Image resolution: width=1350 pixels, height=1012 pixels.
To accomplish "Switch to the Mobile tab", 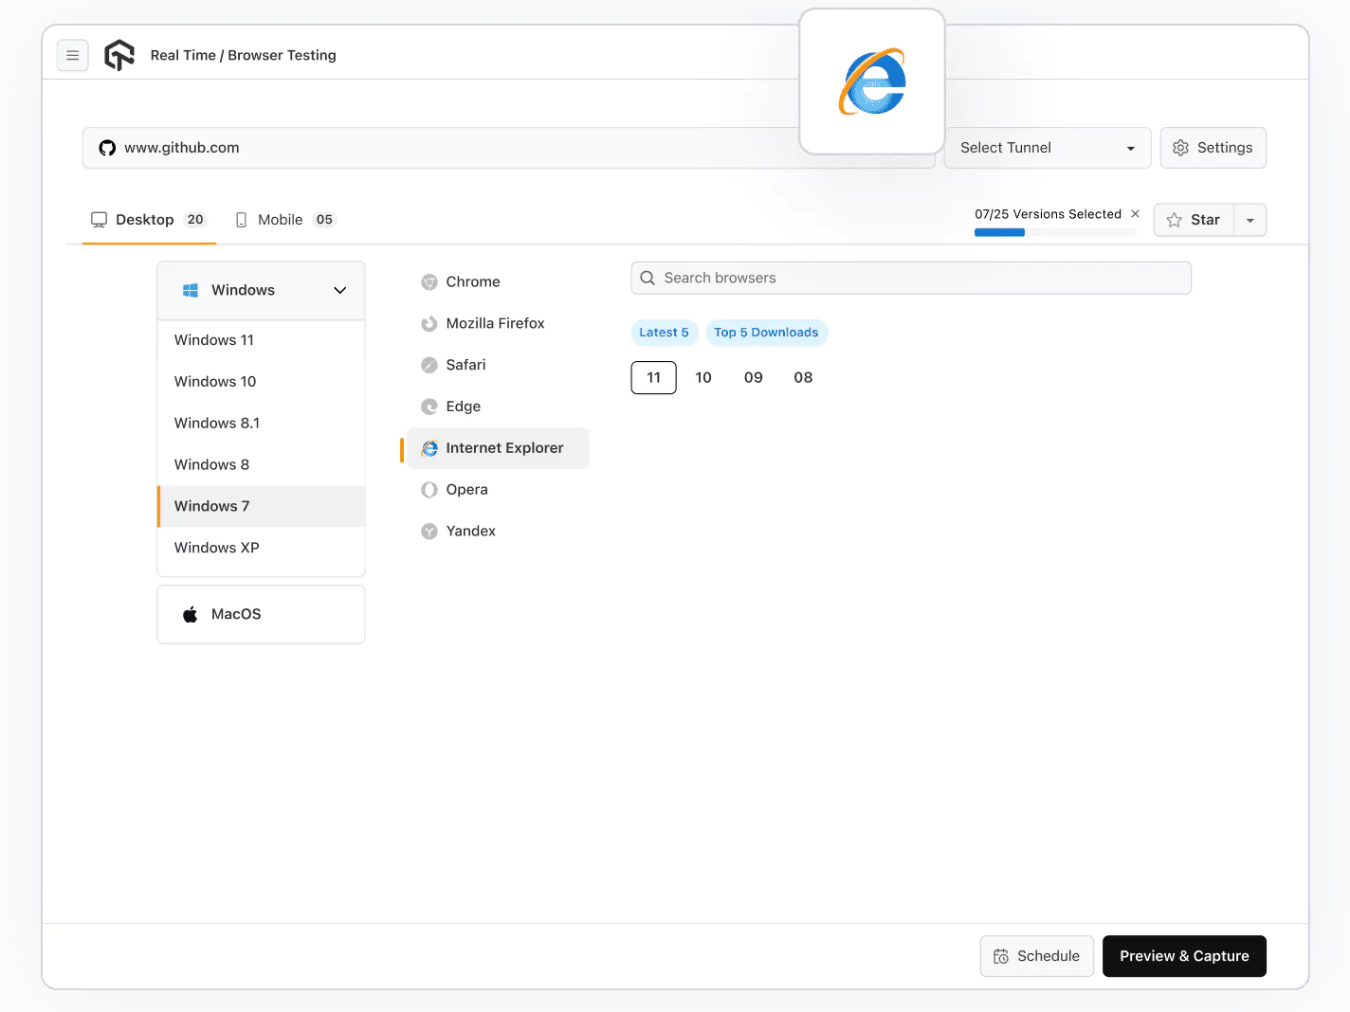I will coord(281,219).
